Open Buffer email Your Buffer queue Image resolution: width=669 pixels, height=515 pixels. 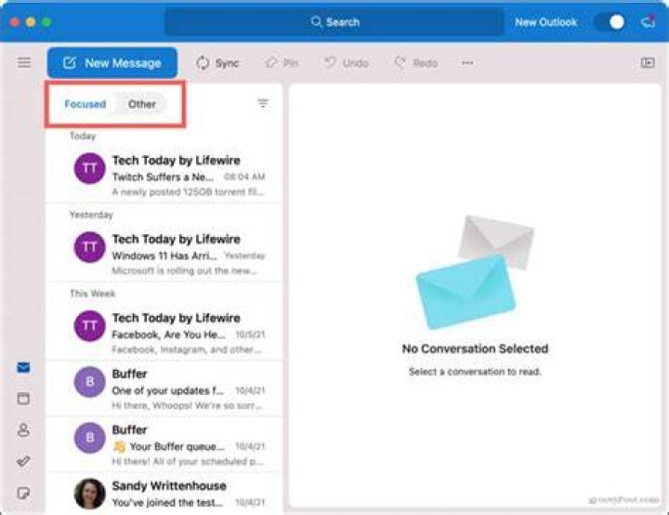coord(164,444)
